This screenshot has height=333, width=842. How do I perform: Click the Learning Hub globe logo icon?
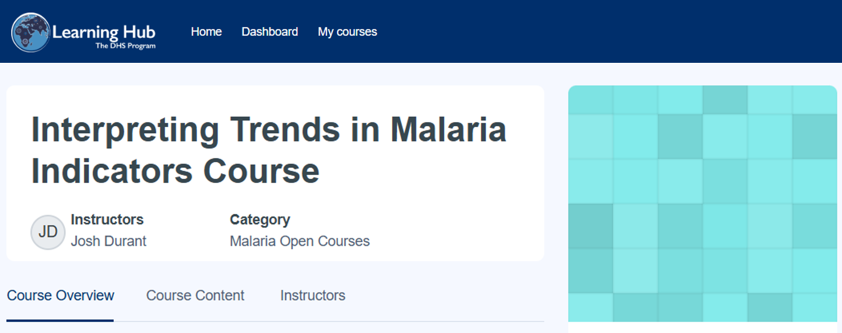(30, 32)
